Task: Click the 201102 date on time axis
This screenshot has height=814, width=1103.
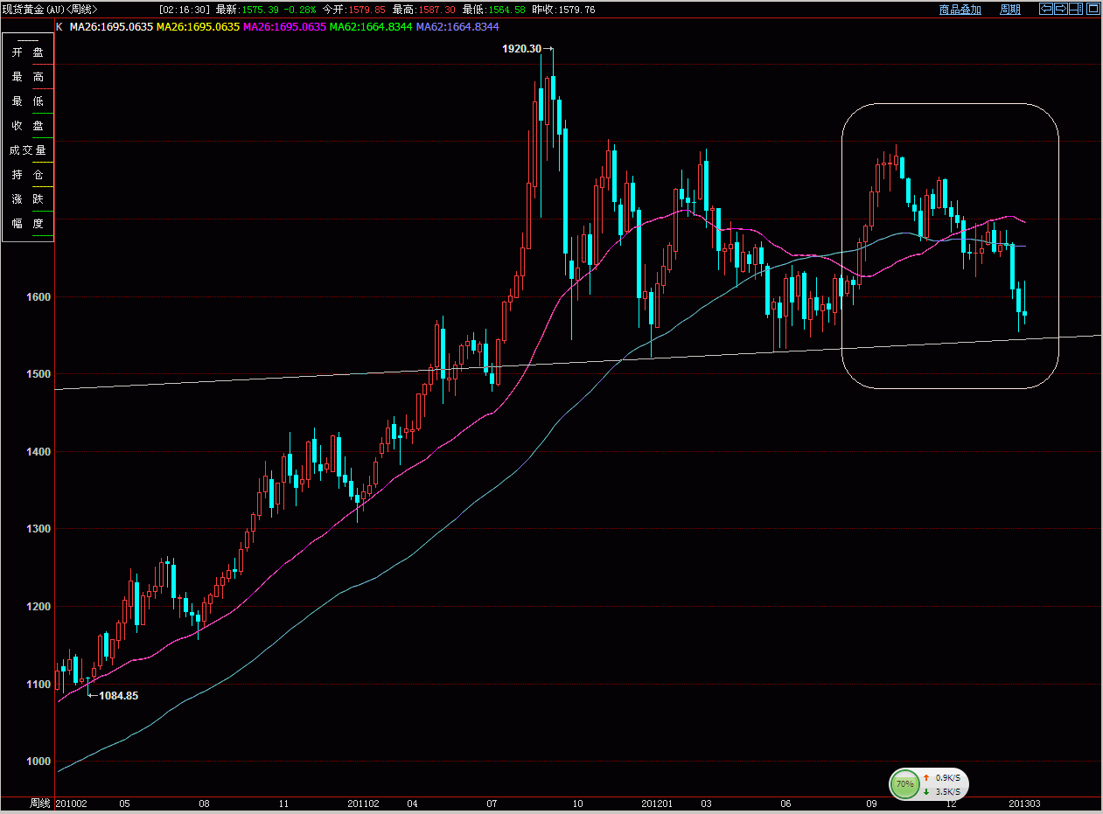Action: tap(363, 803)
